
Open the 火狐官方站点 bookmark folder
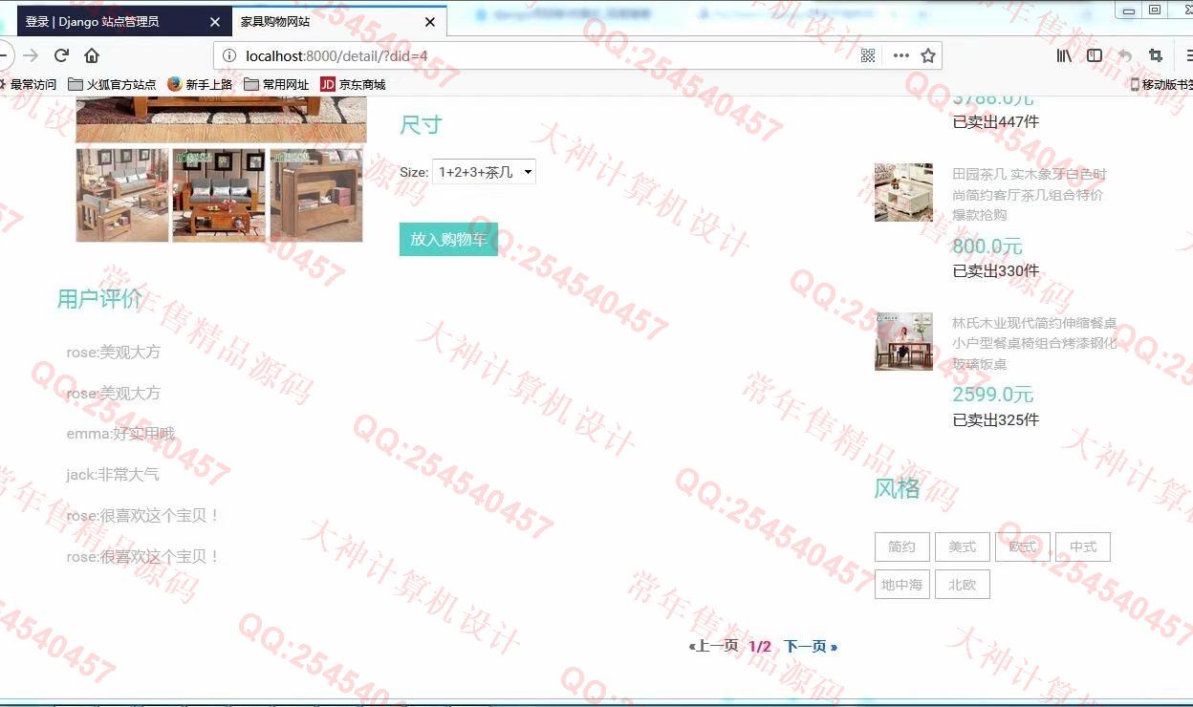[x=112, y=84]
